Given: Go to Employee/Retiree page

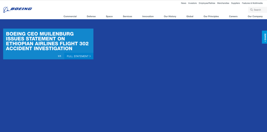Looking at the screenshot, I should [x=207, y=3].
